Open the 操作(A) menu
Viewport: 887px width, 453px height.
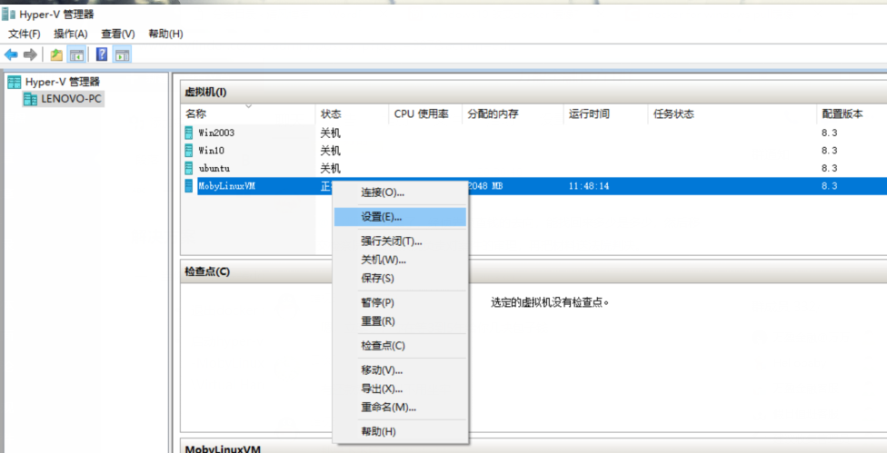pyautogui.click(x=71, y=34)
